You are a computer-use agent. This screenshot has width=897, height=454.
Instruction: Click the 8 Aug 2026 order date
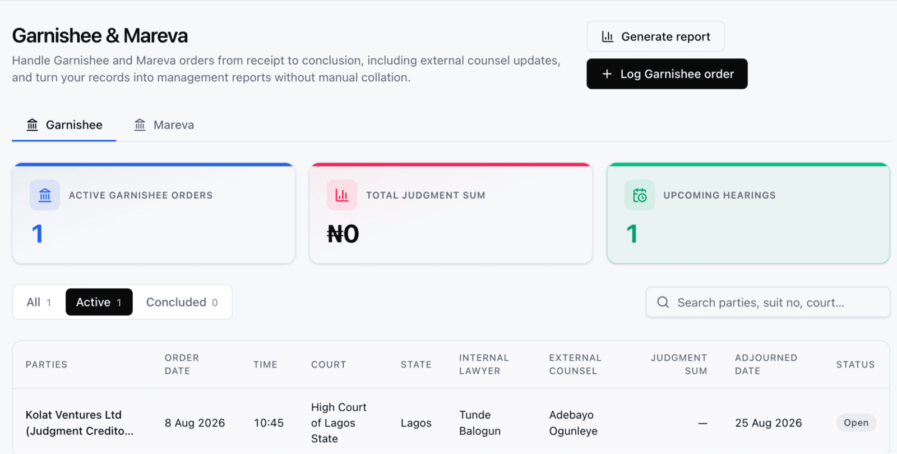[195, 423]
